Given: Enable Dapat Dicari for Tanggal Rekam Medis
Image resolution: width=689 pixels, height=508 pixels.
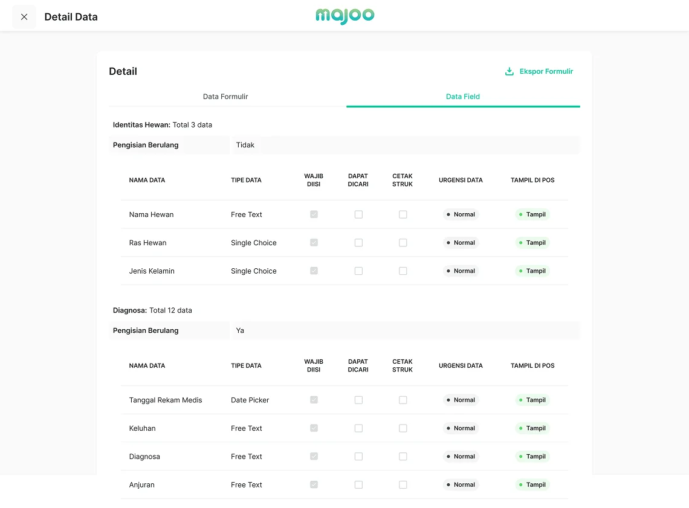Looking at the screenshot, I should [x=358, y=400].
